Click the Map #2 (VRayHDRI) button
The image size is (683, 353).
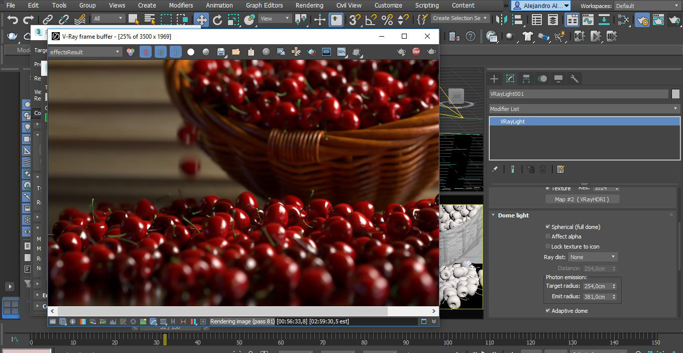[582, 199]
